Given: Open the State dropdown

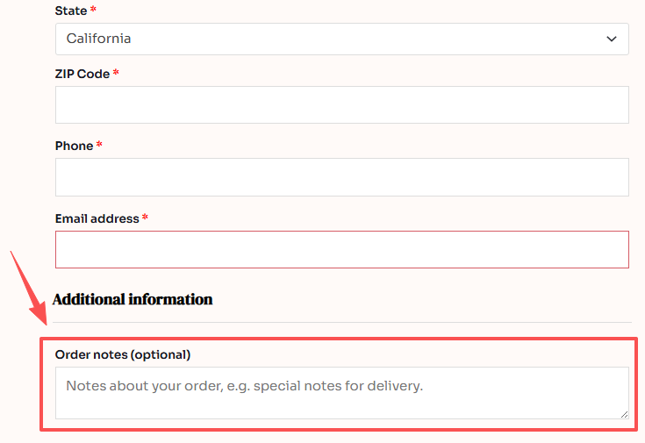Looking at the screenshot, I should pyautogui.click(x=341, y=39).
